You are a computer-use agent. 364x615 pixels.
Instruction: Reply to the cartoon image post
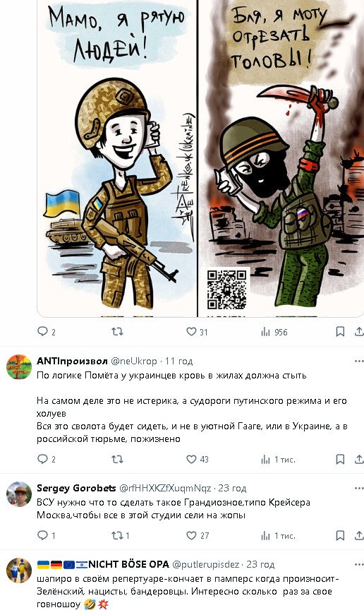[x=47, y=332]
